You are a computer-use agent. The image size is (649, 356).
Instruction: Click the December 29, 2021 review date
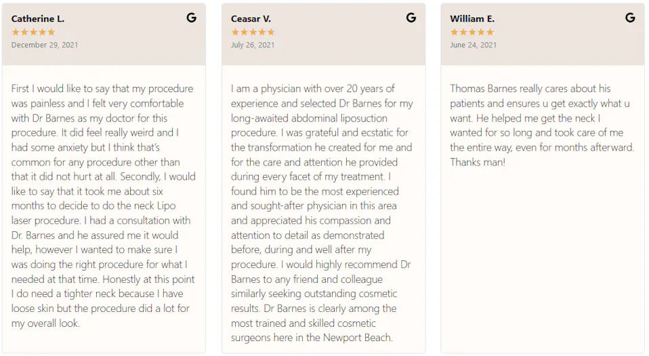click(x=45, y=45)
